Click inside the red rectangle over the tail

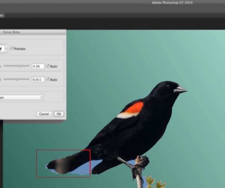tap(63, 164)
